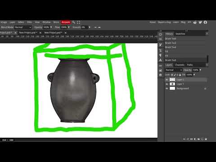Open the Facebook icon link

pyautogui.click(x=205, y=22)
